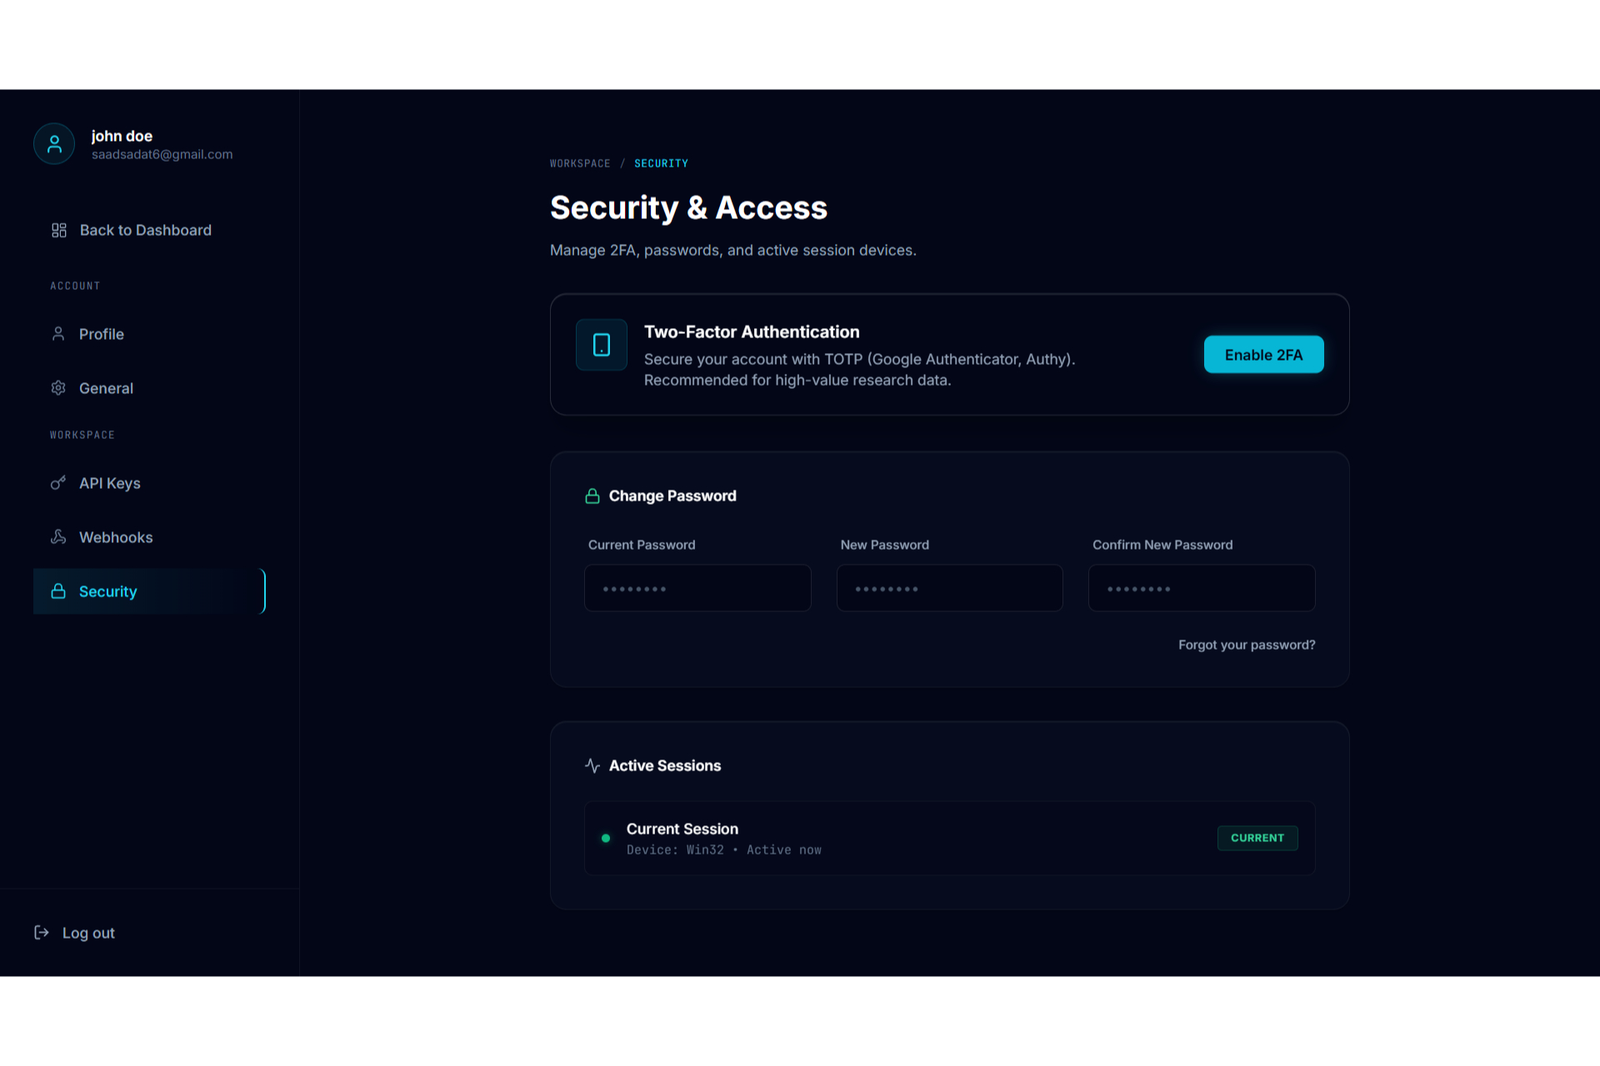Click Back to Dashboard
1600x1066 pixels.
(145, 230)
